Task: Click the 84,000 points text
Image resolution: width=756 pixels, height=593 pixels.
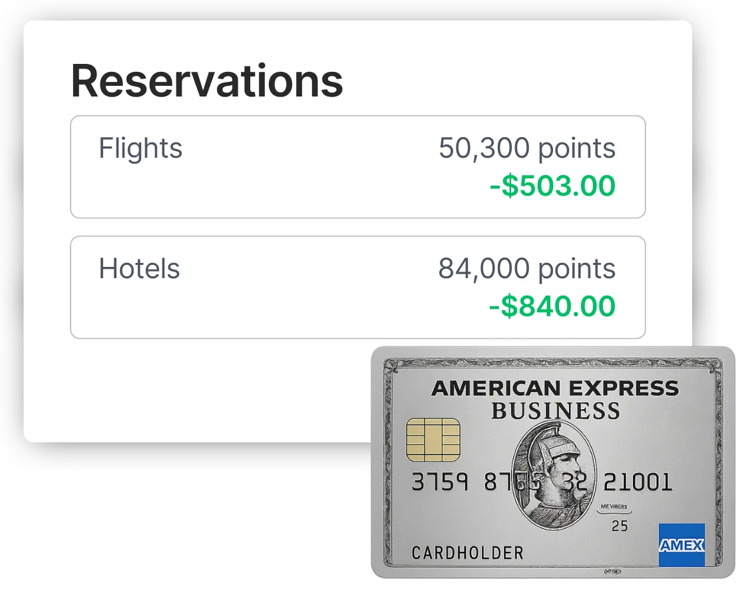Action: (x=527, y=269)
